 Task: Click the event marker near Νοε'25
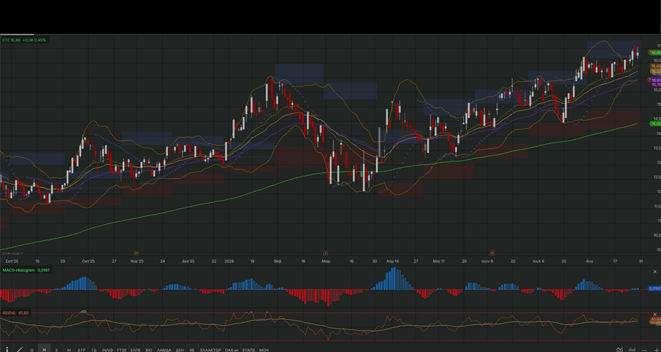[x=136, y=253]
